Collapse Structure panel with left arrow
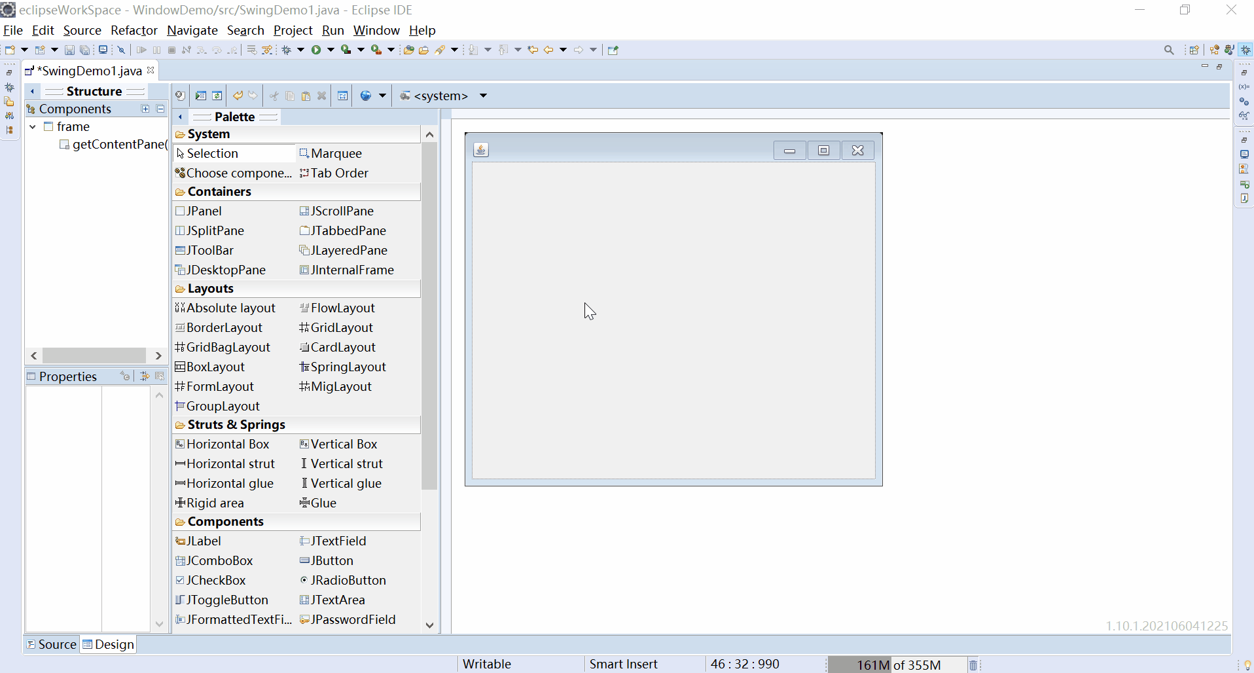The image size is (1254, 673). pyautogui.click(x=32, y=91)
